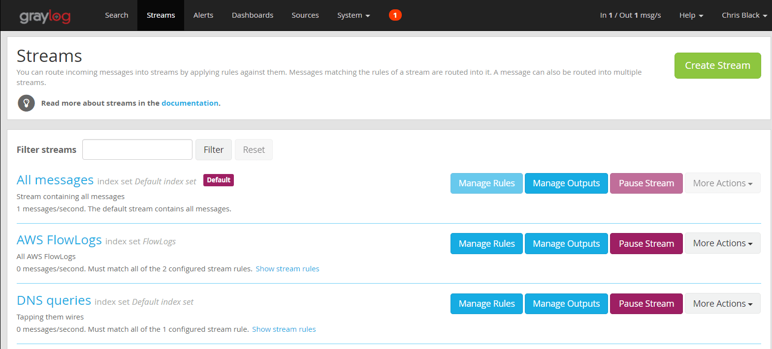The image size is (772, 349).
Task: Manage Outputs for the DNS queries stream
Action: click(566, 304)
